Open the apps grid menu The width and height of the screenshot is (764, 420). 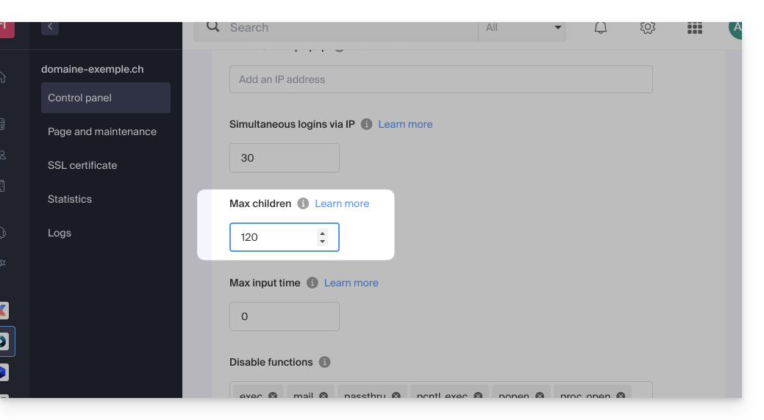tap(694, 28)
